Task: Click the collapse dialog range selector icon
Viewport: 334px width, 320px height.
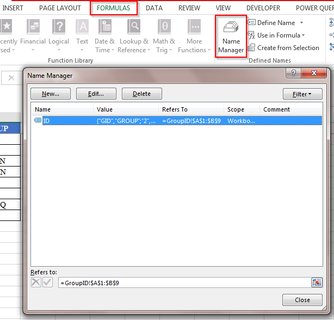Action: (317, 282)
